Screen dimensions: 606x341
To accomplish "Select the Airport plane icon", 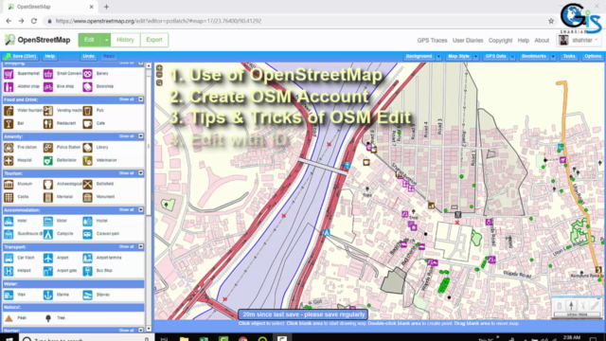I will [x=48, y=258].
